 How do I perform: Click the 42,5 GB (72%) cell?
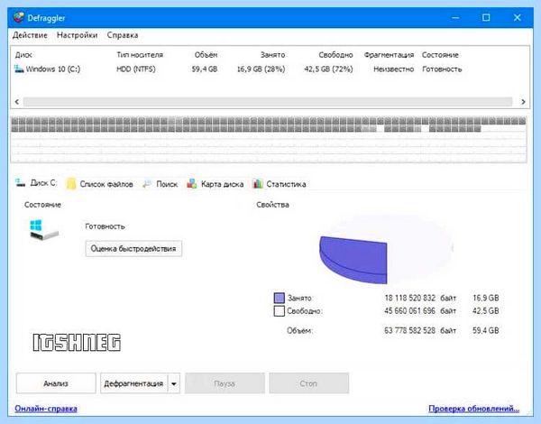click(328, 69)
